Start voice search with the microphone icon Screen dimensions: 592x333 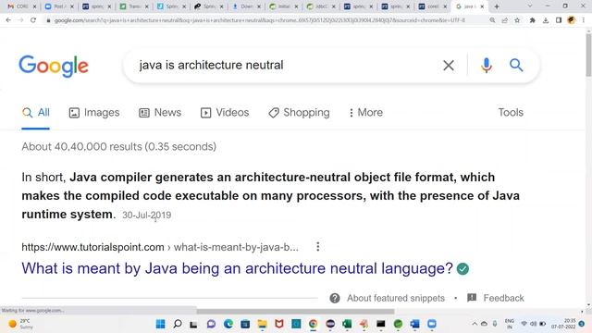[x=487, y=66]
